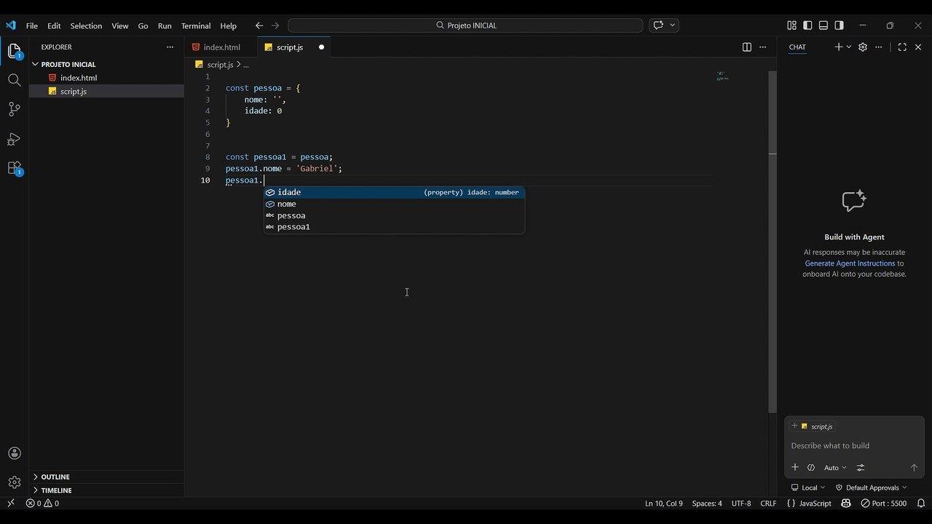Click the remote window status icon
The image size is (932, 524).
tap(10, 504)
